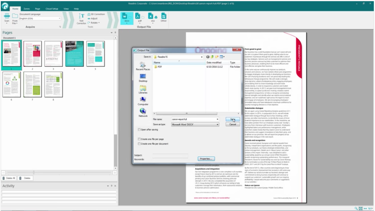Click the Other output format icon
This screenshot has width=375, height=211.
(x=164, y=16)
